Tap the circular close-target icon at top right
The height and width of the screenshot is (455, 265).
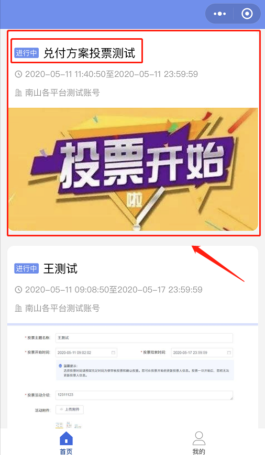pyautogui.click(x=247, y=14)
